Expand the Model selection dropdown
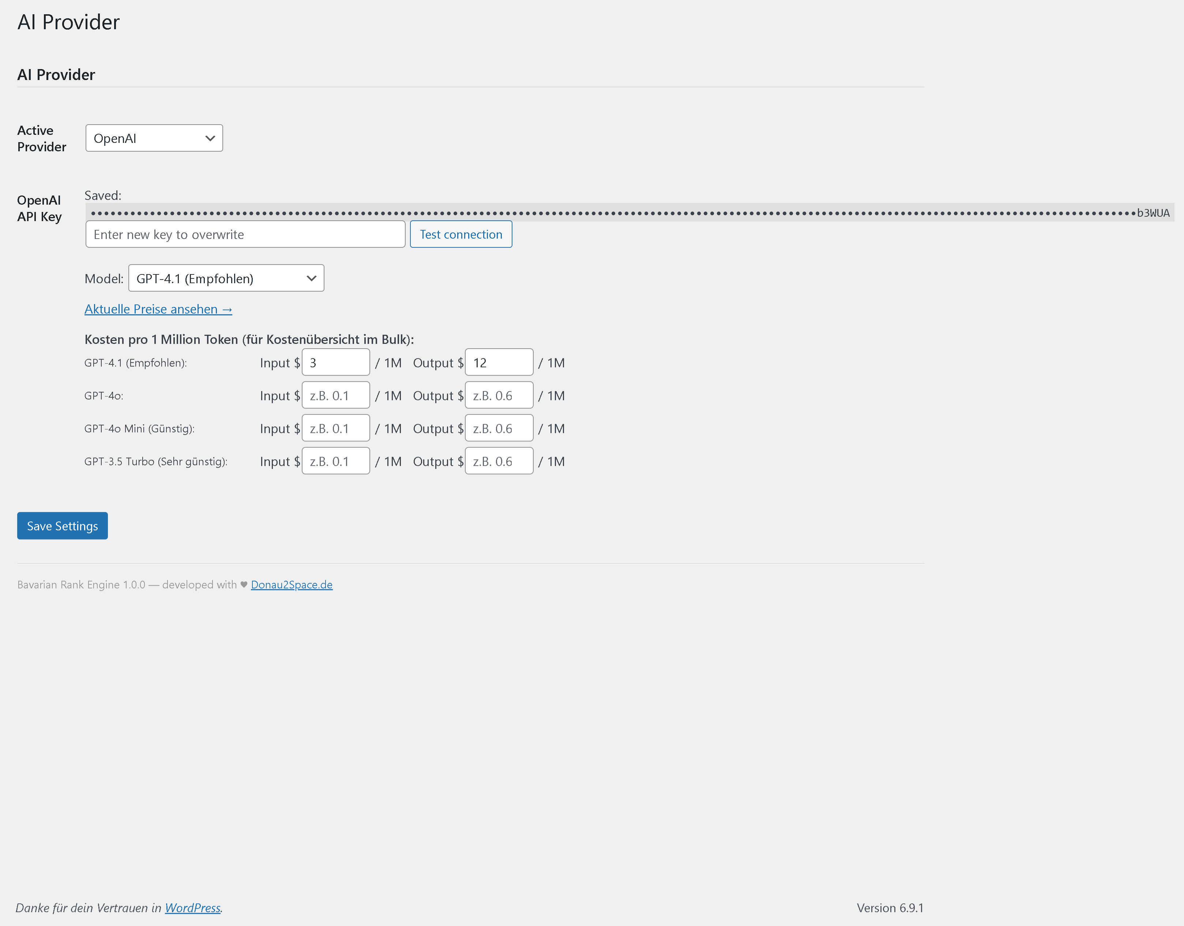 [226, 279]
